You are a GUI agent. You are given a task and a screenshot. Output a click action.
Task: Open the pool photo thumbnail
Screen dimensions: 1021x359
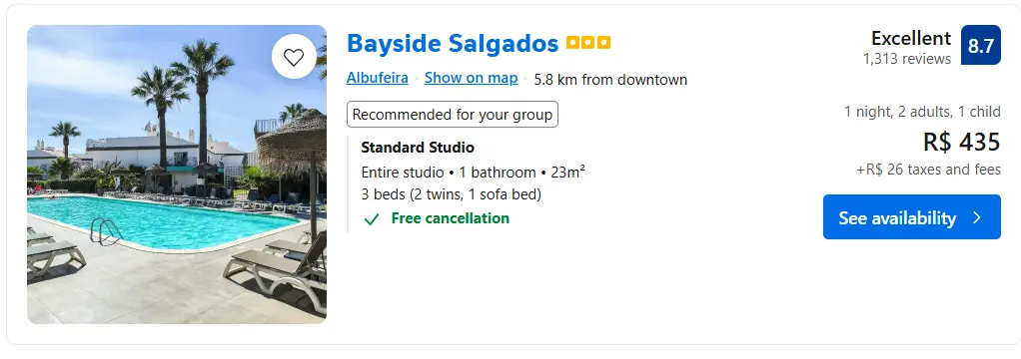(177, 175)
